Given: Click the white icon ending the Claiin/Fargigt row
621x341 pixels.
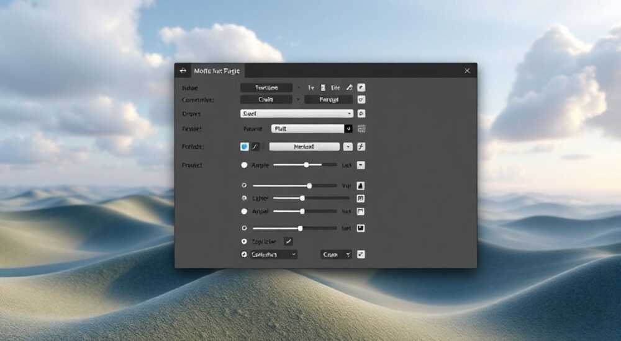Looking at the screenshot, I should coord(361,100).
